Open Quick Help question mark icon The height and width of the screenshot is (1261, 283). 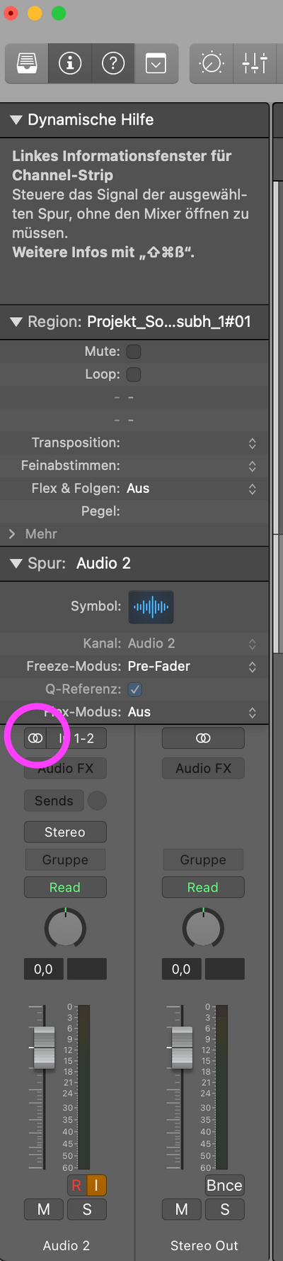pyautogui.click(x=113, y=64)
